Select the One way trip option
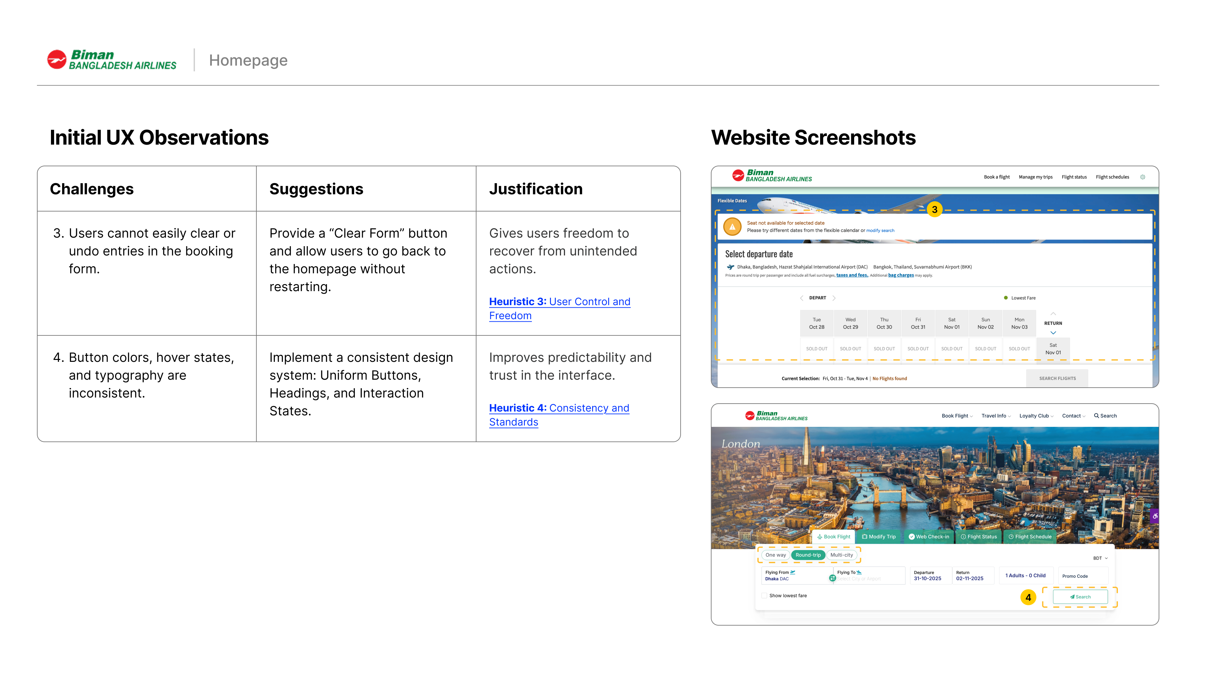1223x688 pixels. 775,555
